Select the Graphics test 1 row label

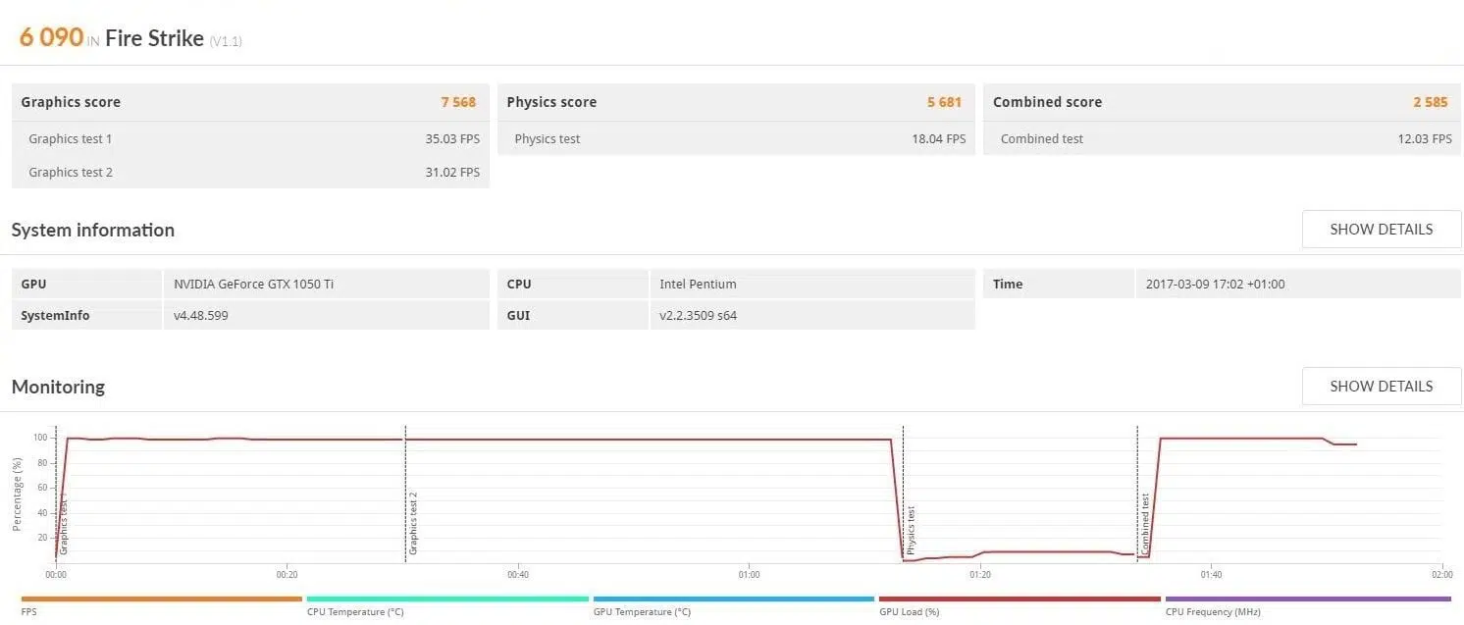click(x=71, y=139)
